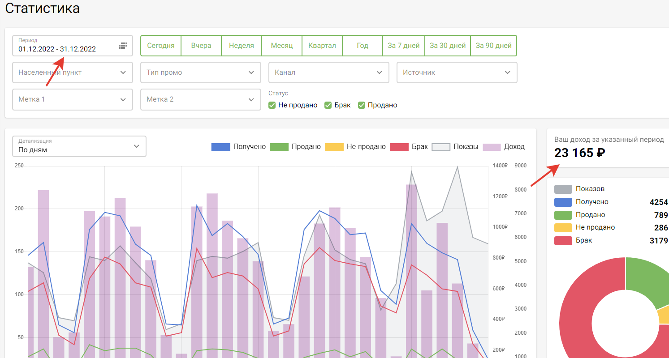The width and height of the screenshot is (669, 358).
Task: Uncheck the Брак status checkbox
Action: 328,105
